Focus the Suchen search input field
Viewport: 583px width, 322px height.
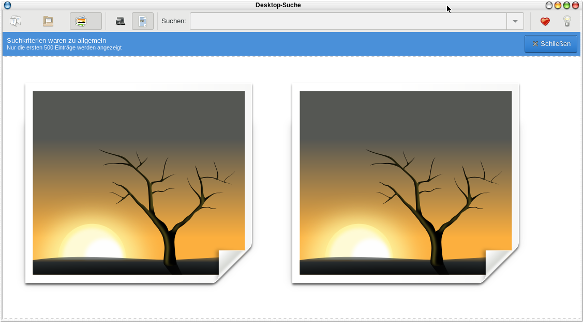[x=348, y=21]
